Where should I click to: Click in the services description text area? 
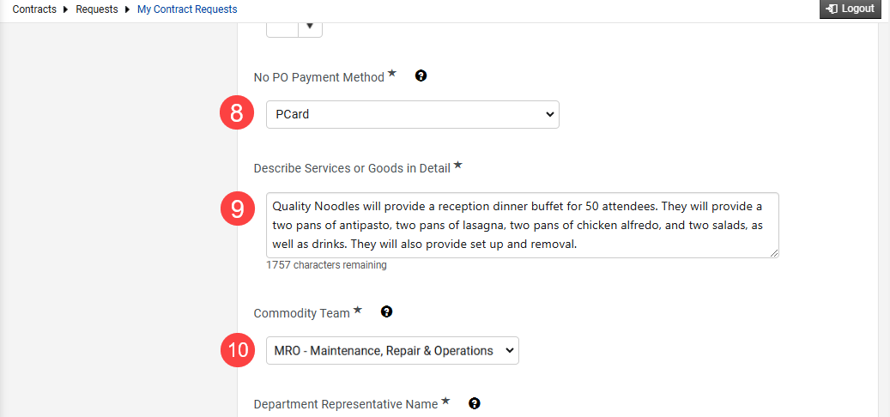pyautogui.click(x=522, y=226)
